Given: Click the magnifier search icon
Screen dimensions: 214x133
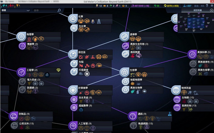Looking at the screenshot, I should (59, 10).
